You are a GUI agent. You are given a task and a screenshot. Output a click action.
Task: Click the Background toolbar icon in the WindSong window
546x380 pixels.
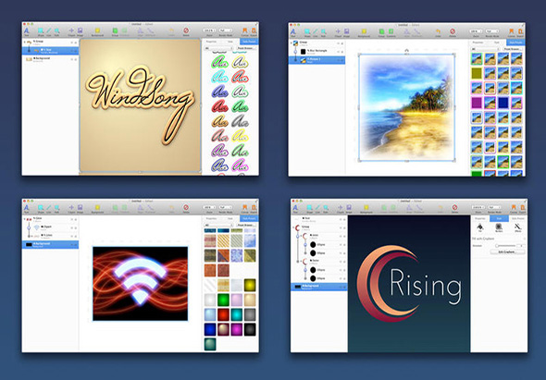coord(97,31)
